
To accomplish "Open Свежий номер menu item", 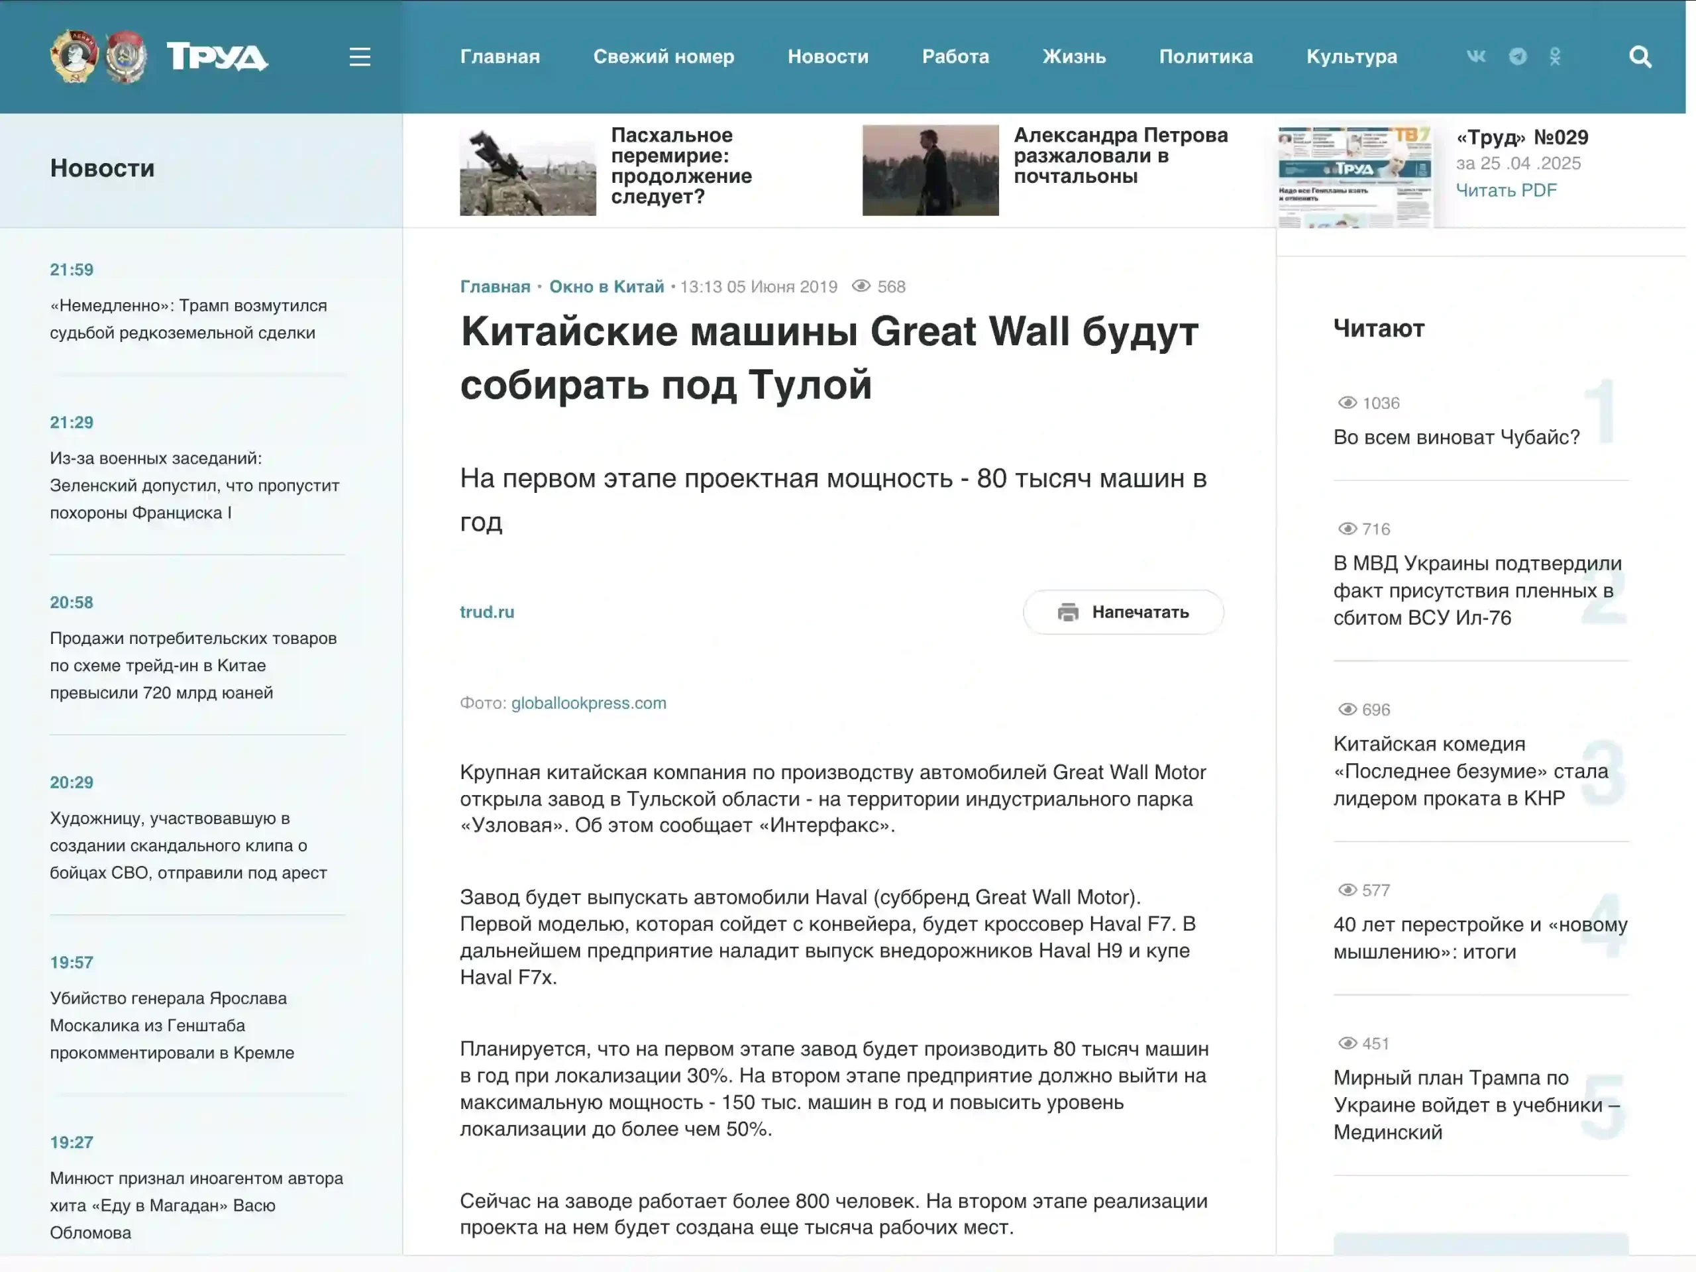I will coord(664,57).
